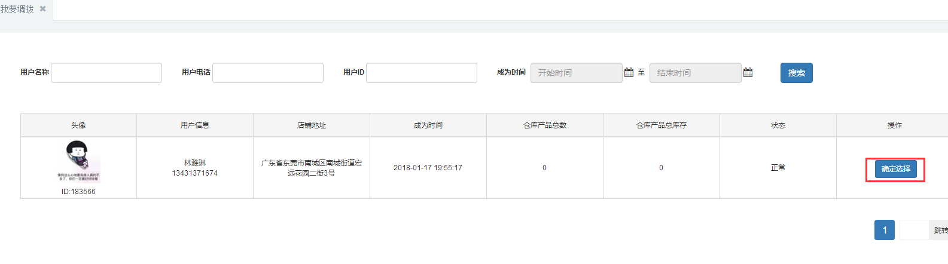Click user name 林雅琳 in table
This screenshot has width=948, height=264.
point(195,162)
